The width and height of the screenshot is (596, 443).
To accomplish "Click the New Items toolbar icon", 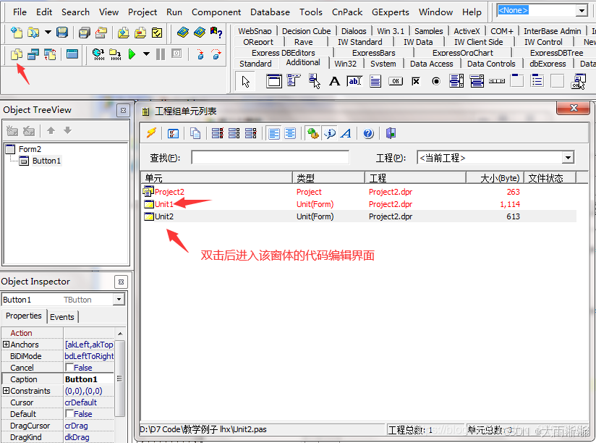I will (17, 33).
